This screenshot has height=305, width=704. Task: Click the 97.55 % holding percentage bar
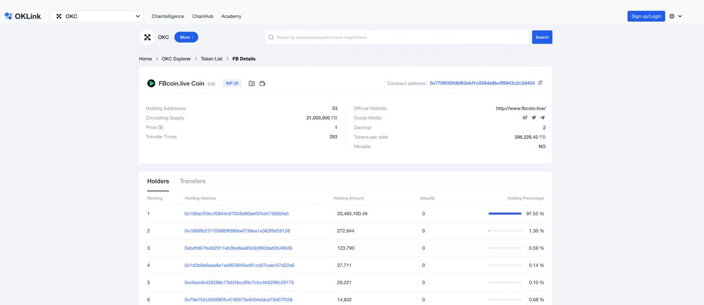coord(505,213)
